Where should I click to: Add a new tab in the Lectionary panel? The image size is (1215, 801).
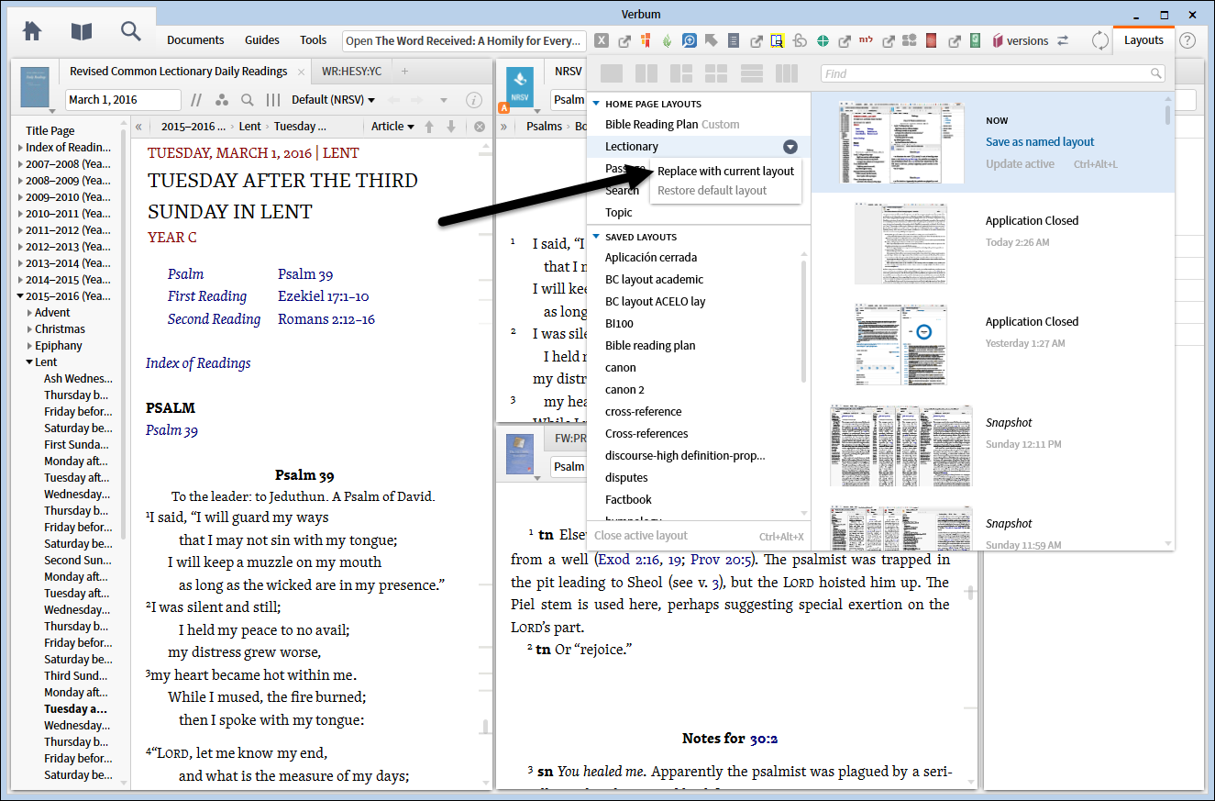point(404,72)
